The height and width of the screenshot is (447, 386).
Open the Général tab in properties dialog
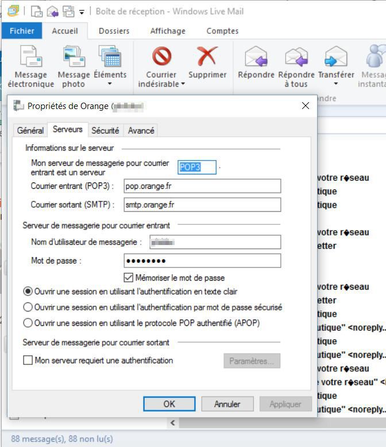[x=30, y=130]
